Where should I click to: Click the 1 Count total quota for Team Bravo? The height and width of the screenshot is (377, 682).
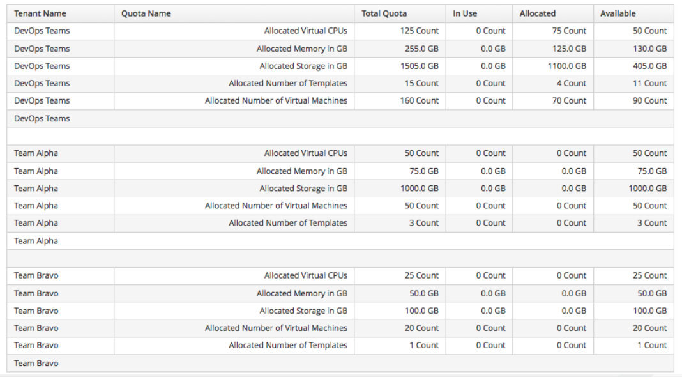pyautogui.click(x=423, y=345)
